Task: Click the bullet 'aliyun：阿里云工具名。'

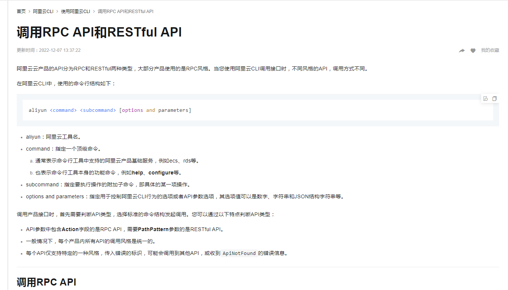Action: tap(54, 137)
